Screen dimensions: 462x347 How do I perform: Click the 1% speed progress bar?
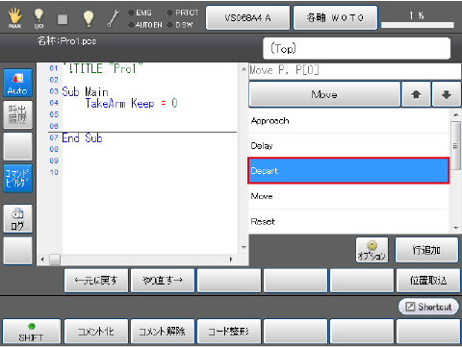418,25
